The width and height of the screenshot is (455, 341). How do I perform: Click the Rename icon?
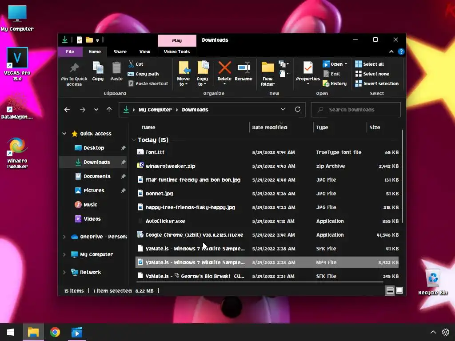pyautogui.click(x=244, y=67)
